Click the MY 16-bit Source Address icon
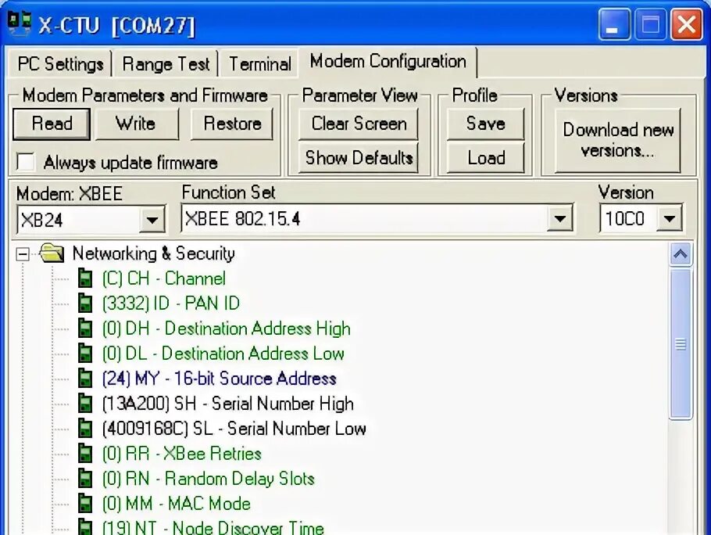The image size is (711, 535). click(85, 378)
